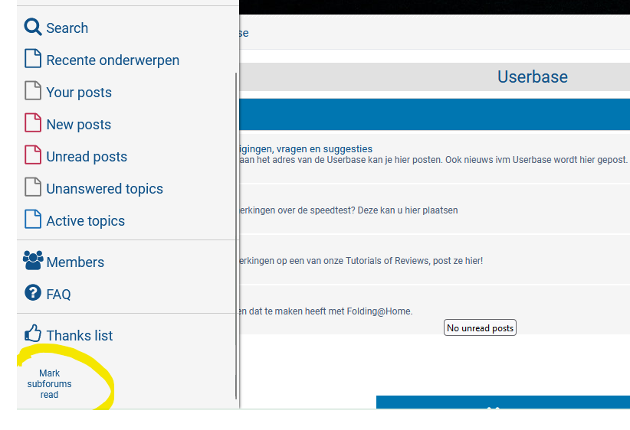Click the Mark subforums read link

pos(49,384)
